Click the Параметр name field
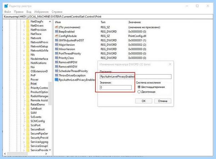The width and height of the screenshot is (216, 159). point(136,76)
